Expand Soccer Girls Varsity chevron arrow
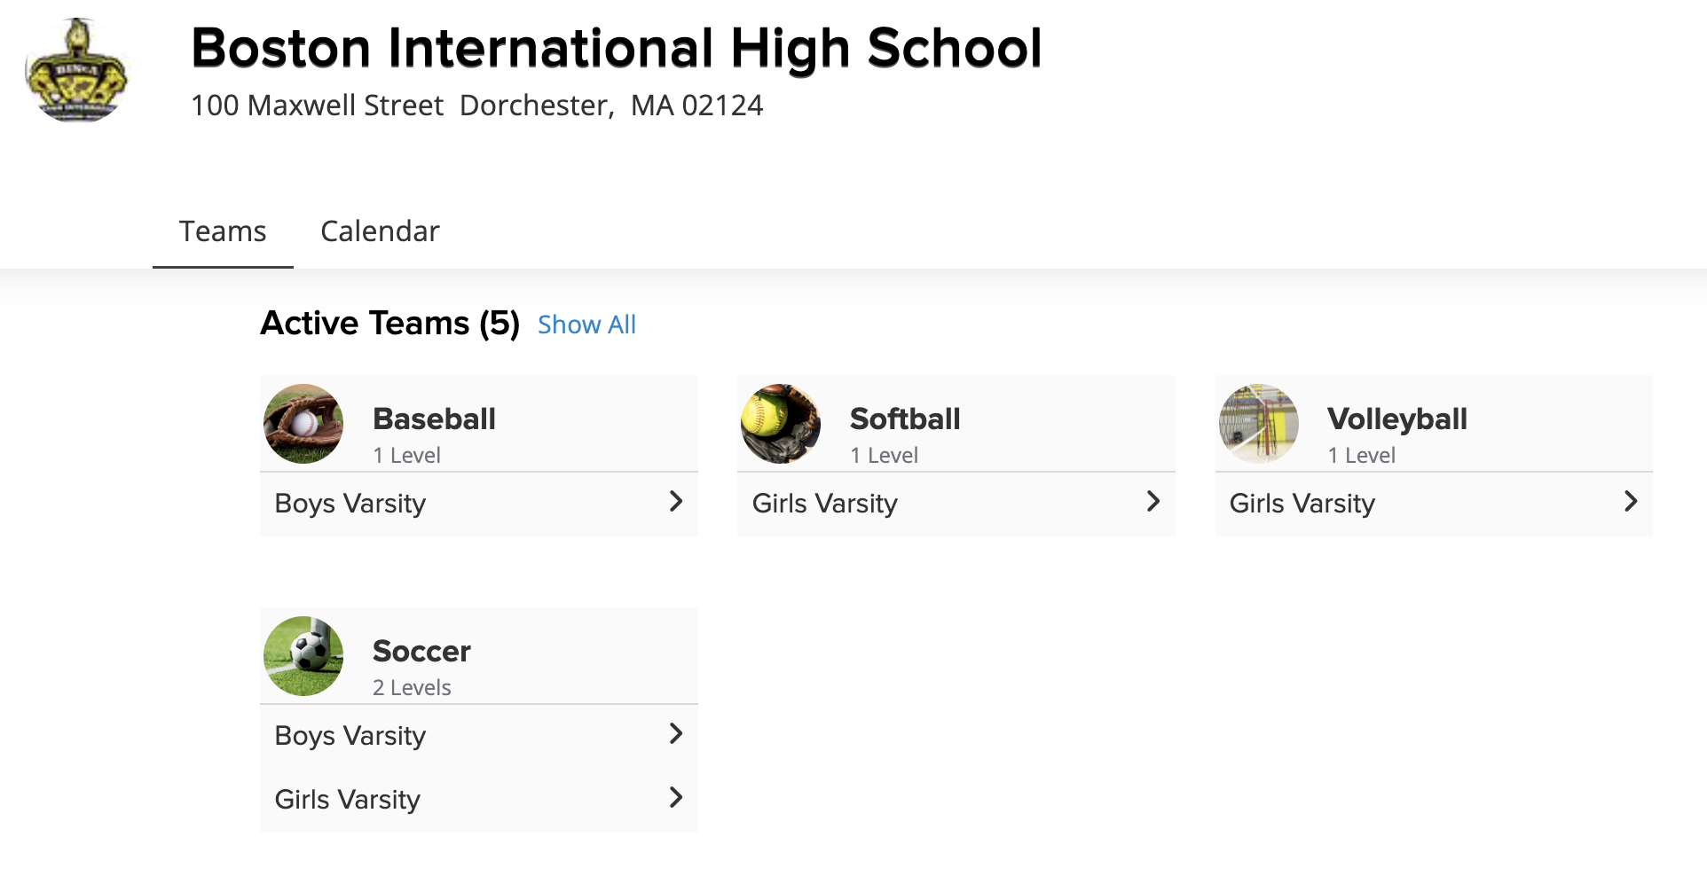1707x876 pixels. (x=676, y=798)
